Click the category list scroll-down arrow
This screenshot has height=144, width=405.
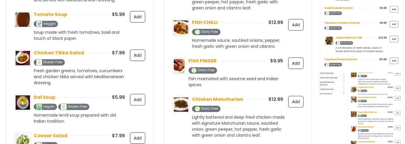[x=344, y=93]
